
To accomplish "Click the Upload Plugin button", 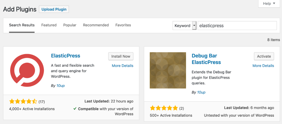I will [x=54, y=9].
